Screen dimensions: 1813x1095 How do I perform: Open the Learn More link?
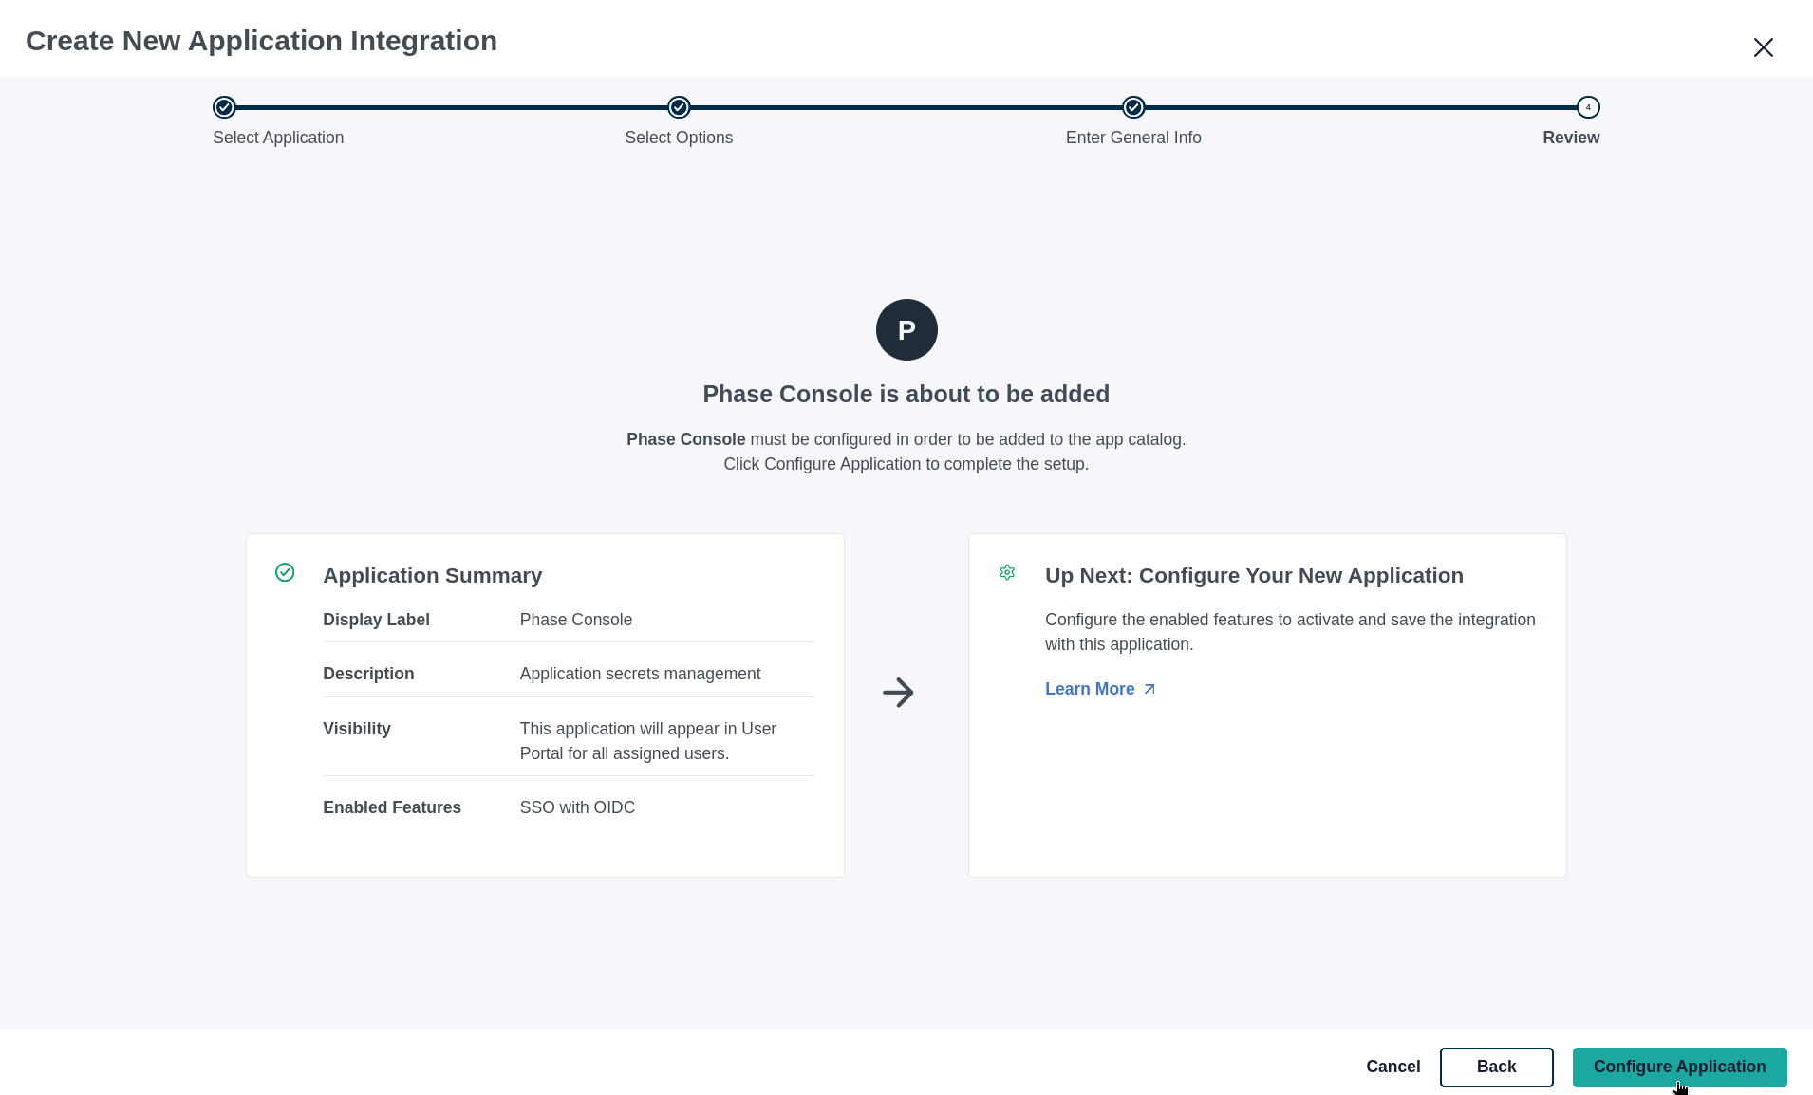1089,689
